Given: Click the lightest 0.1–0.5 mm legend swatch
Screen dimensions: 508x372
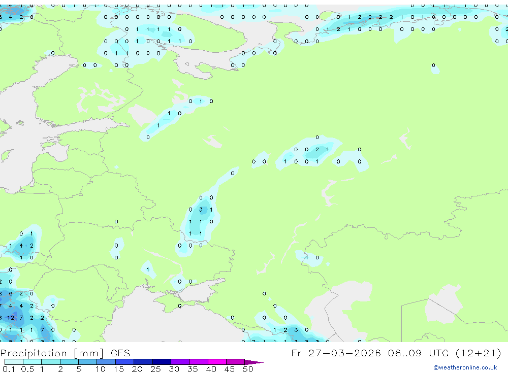Looking at the screenshot, I should coord(14,362).
